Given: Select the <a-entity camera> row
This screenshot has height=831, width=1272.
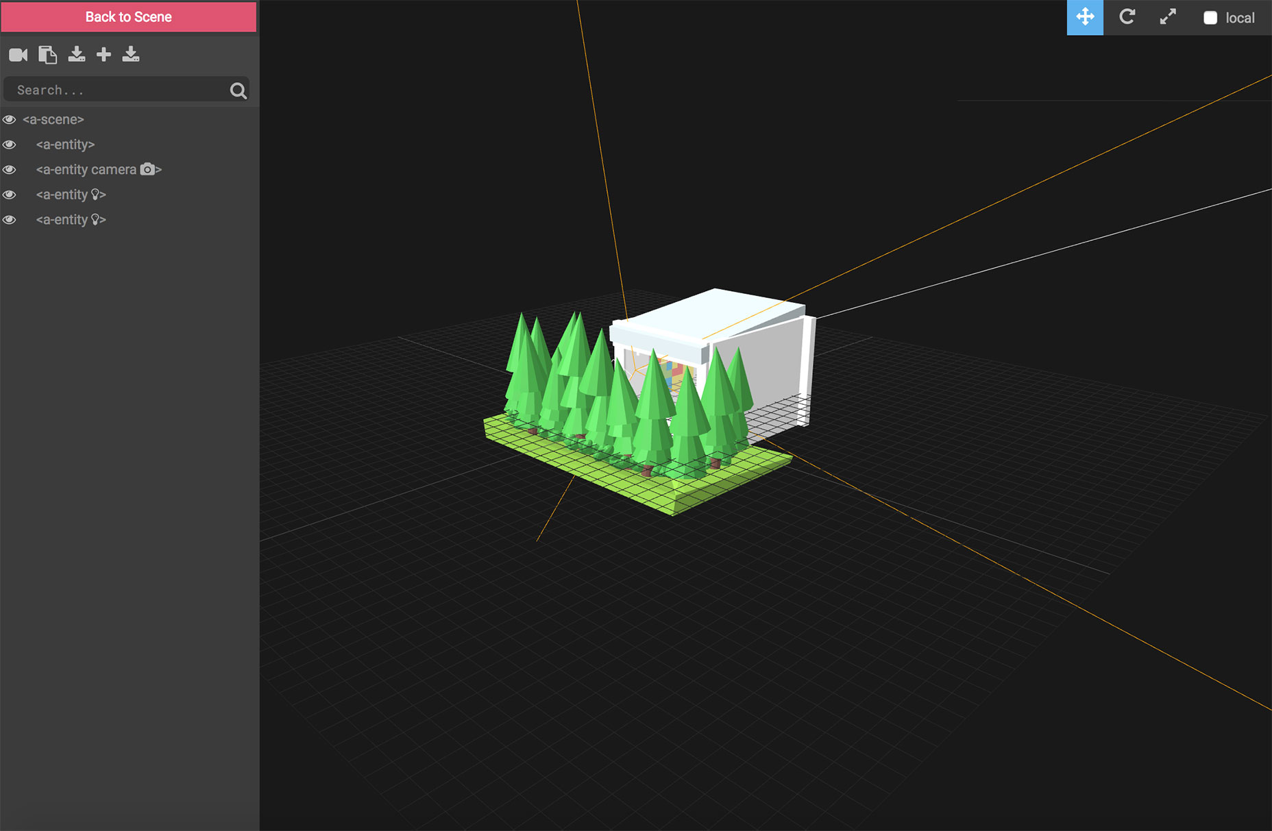Looking at the screenshot, I should point(130,170).
